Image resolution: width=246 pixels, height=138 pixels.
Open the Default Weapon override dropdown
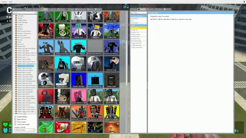pos(25,130)
